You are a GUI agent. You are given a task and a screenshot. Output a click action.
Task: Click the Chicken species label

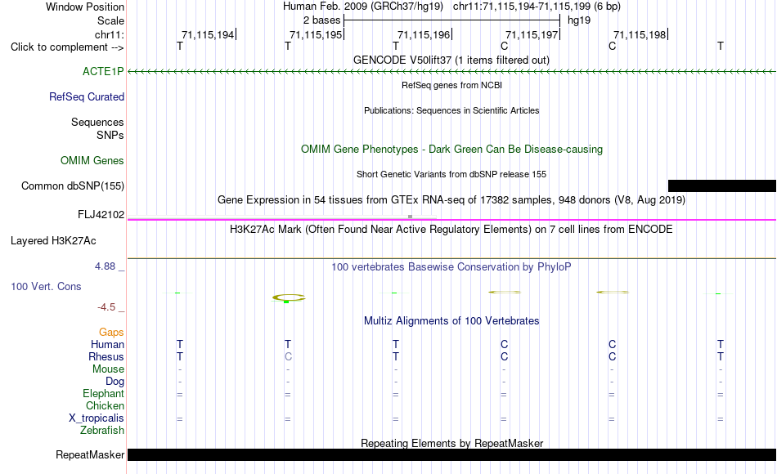tap(105, 405)
